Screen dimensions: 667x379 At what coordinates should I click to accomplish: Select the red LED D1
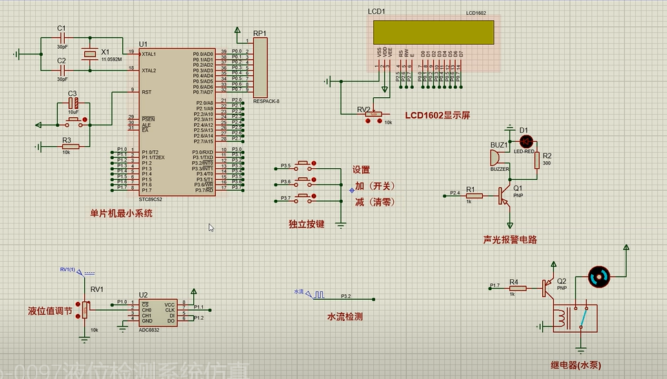526,141
